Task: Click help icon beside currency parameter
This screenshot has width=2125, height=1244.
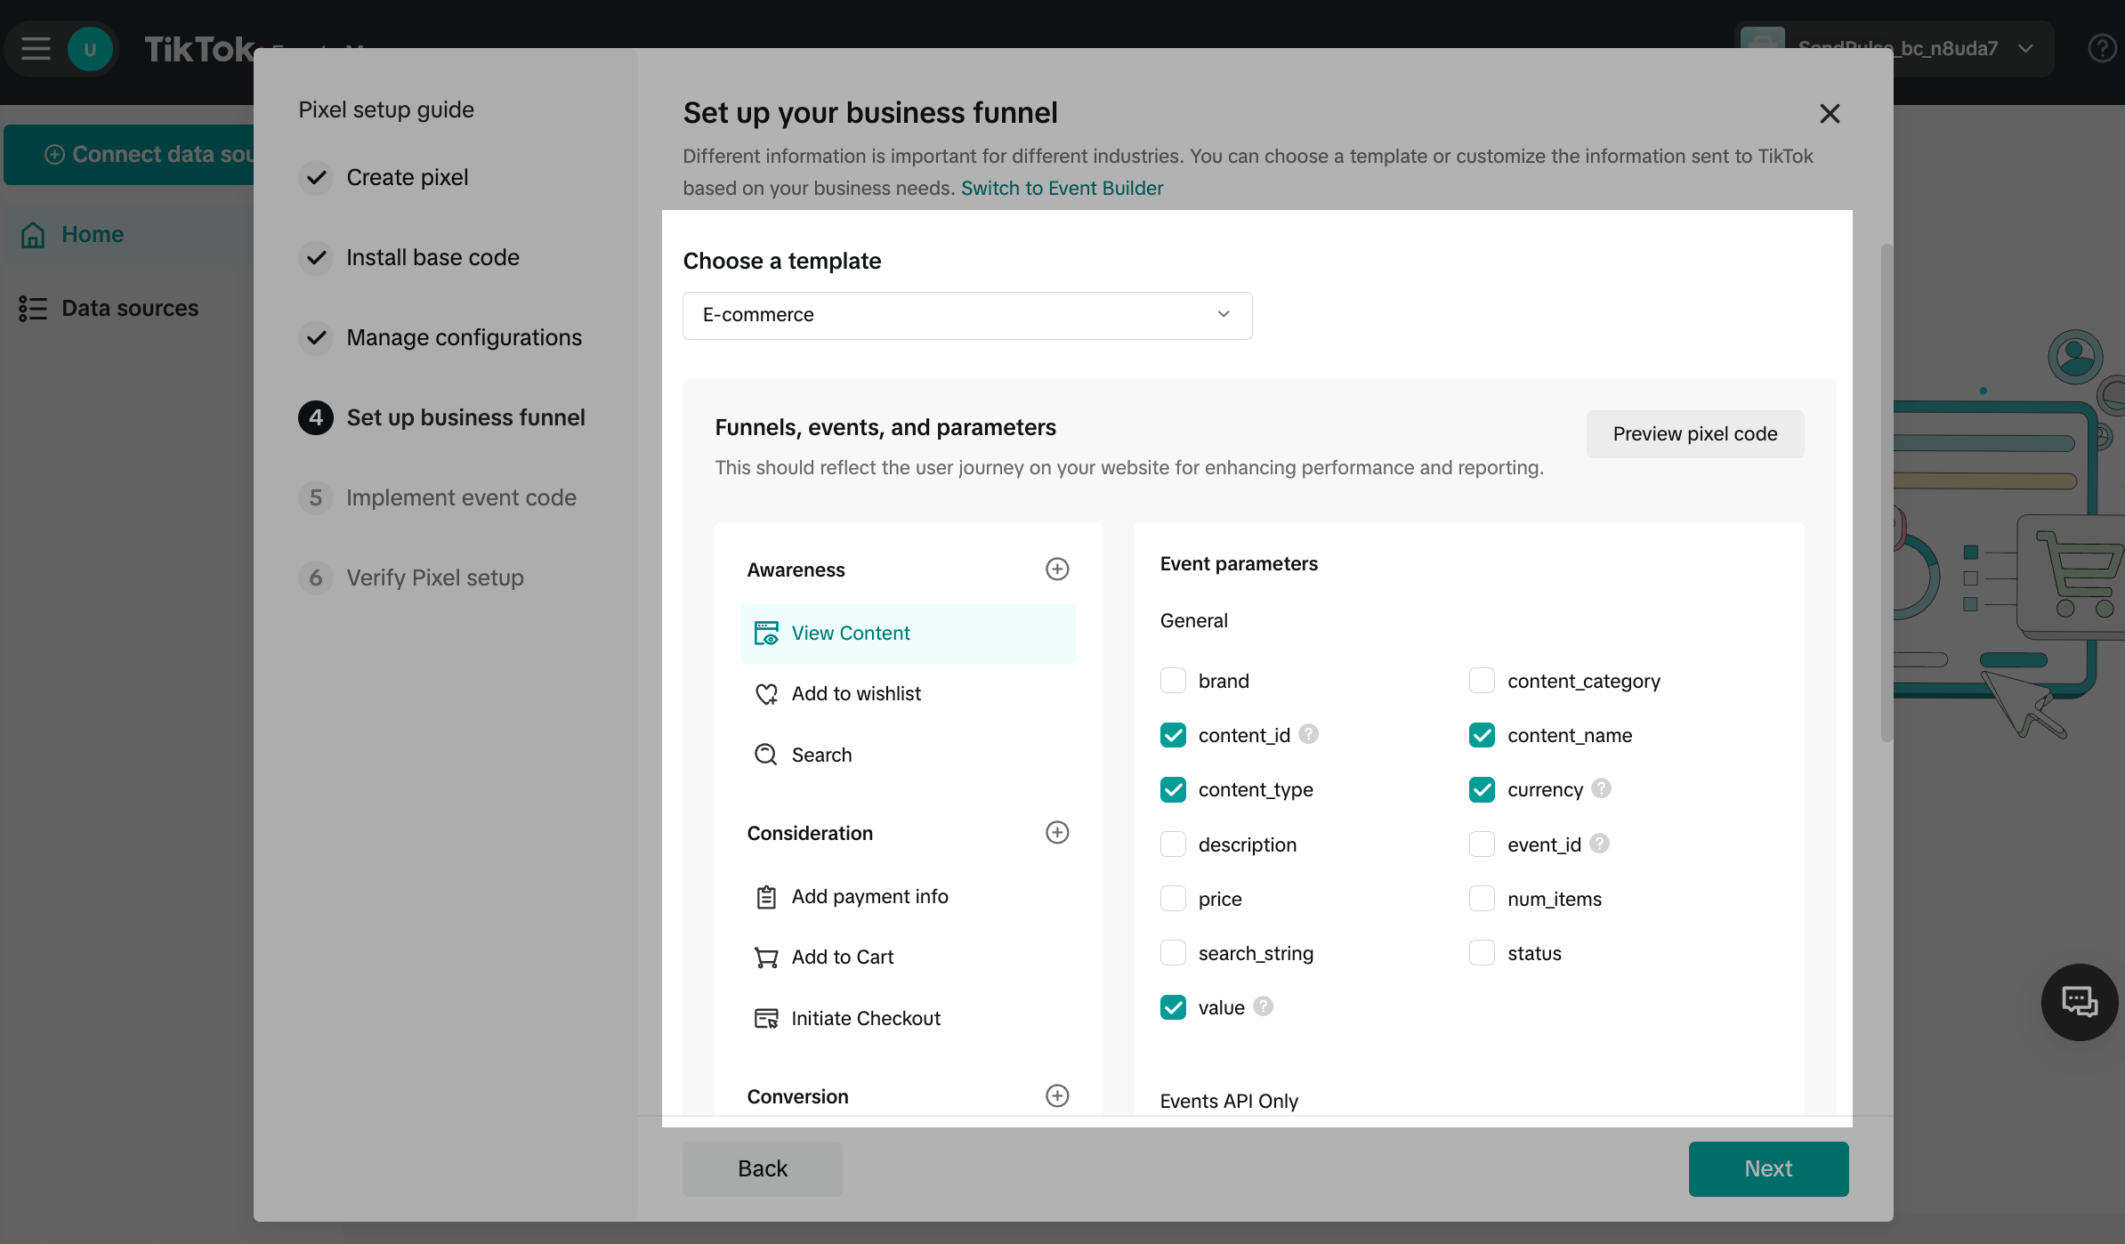Action: [1601, 788]
